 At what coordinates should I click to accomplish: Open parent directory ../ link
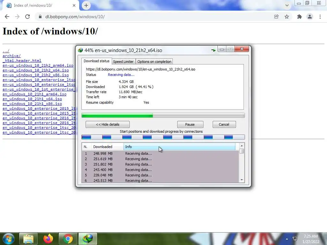click(x=6, y=51)
